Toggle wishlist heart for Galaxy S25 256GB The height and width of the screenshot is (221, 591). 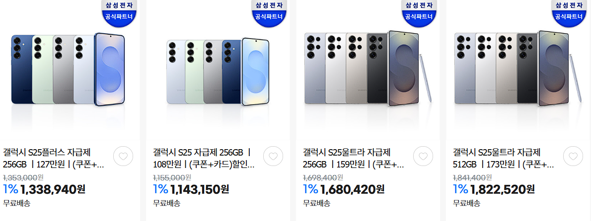coord(273,157)
